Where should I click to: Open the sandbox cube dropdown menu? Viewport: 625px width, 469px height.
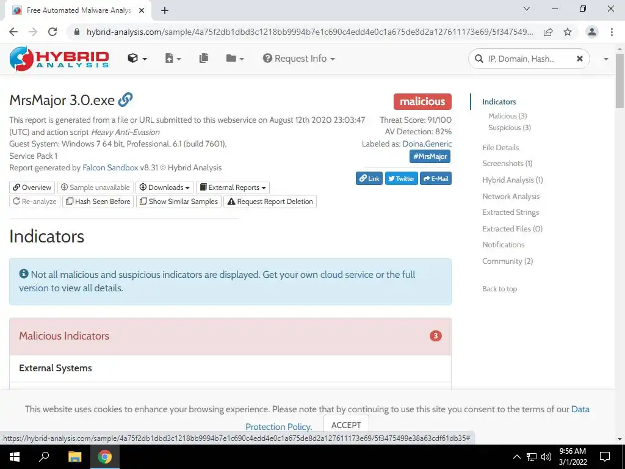(137, 59)
